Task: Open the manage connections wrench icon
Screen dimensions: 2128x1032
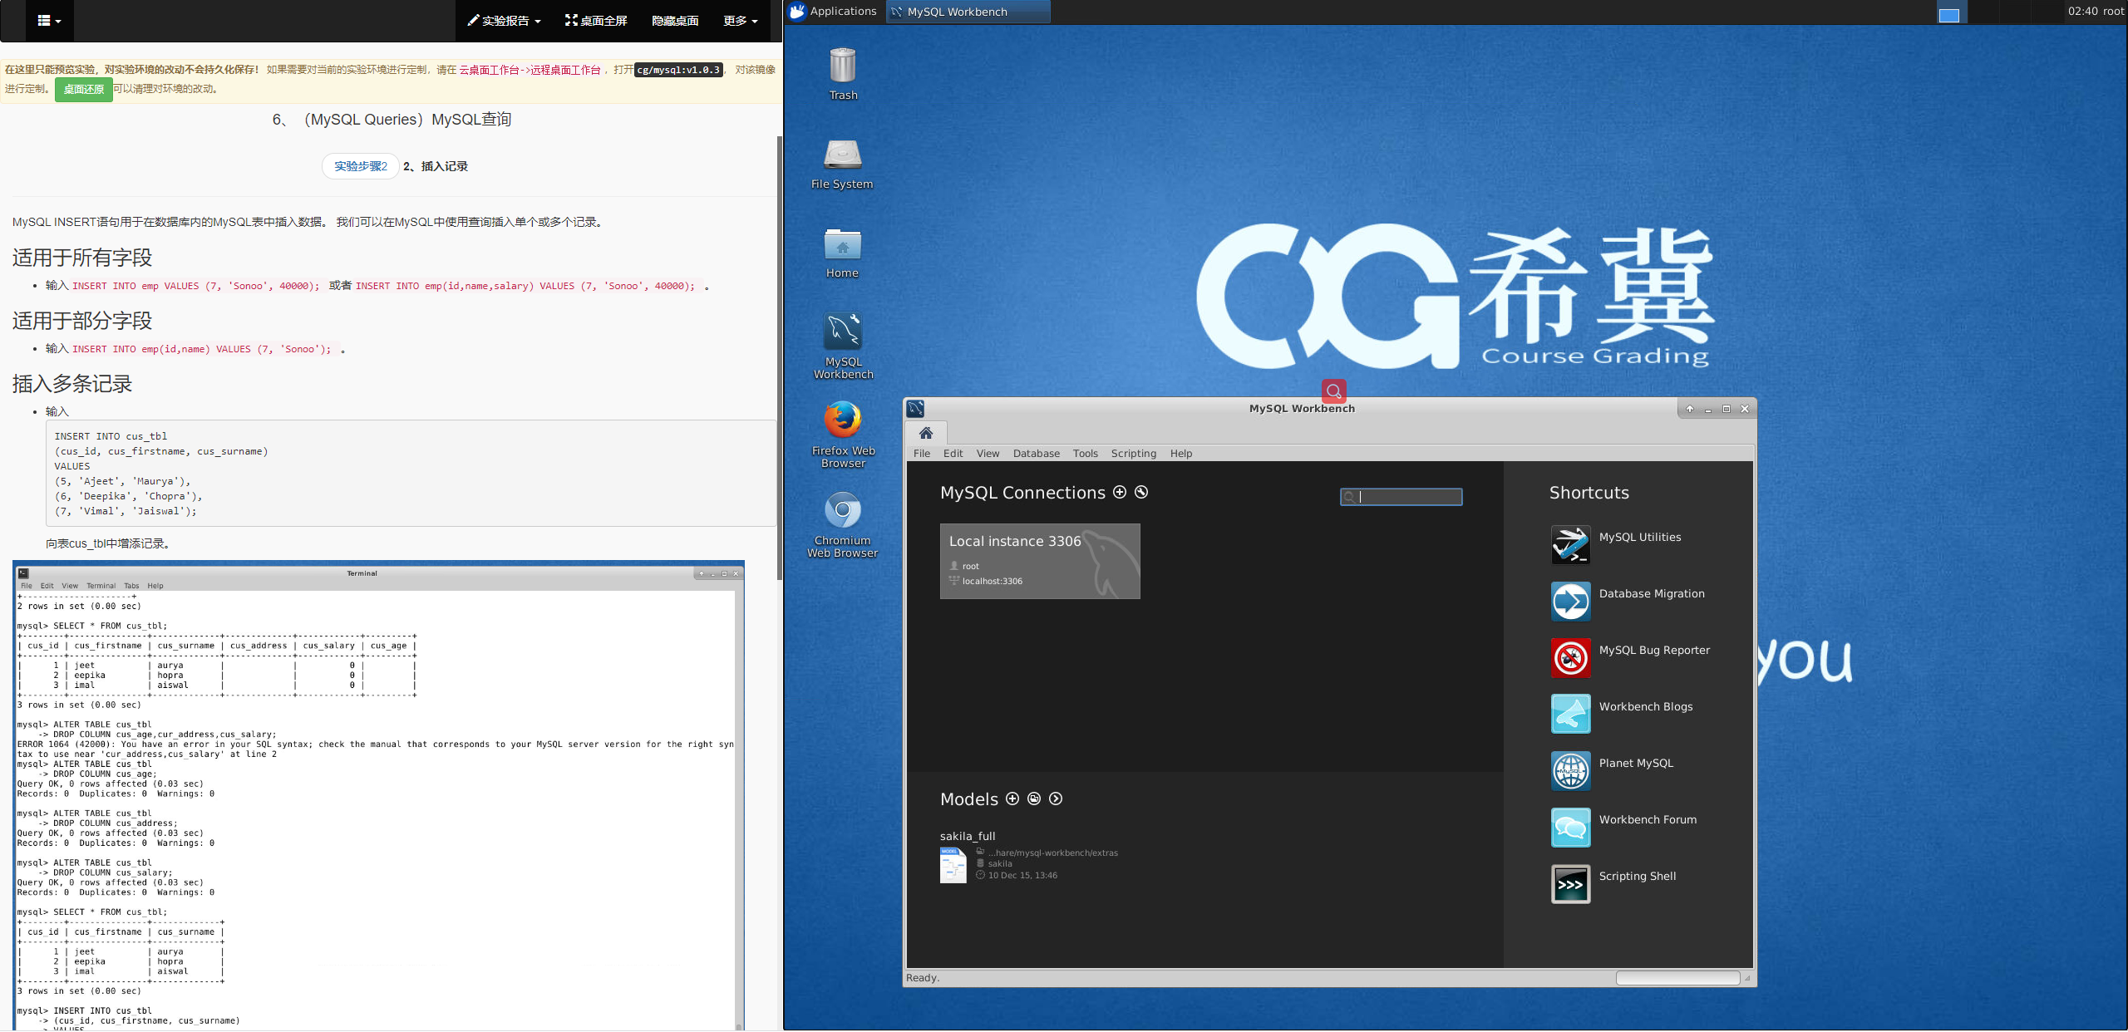Action: [x=1141, y=492]
